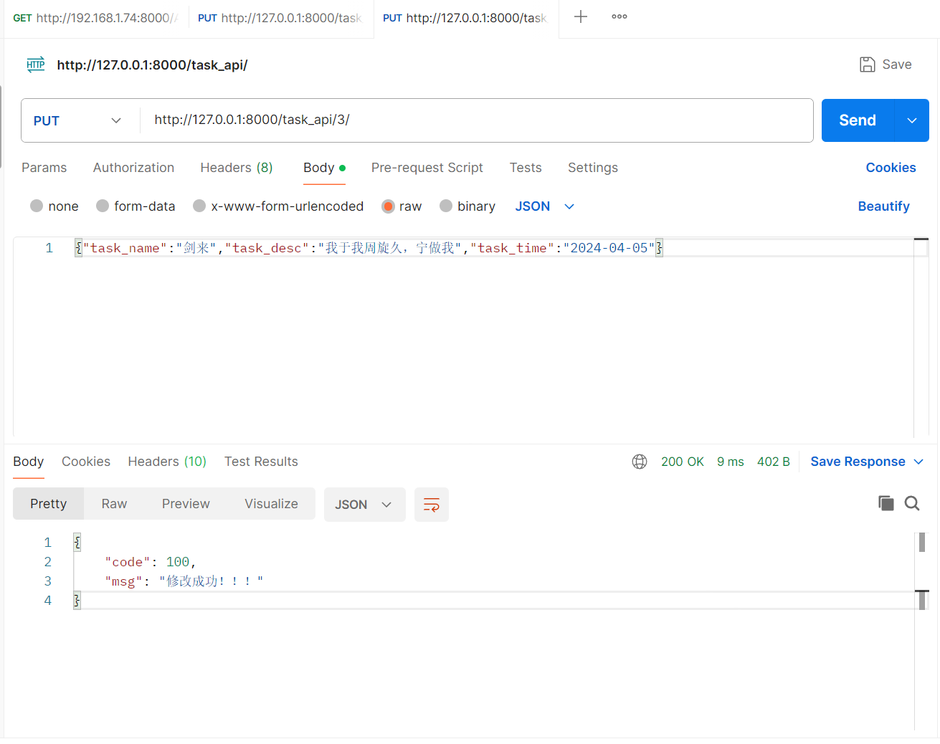Click the "code": 100 response line
940x744 pixels.
tap(151, 562)
